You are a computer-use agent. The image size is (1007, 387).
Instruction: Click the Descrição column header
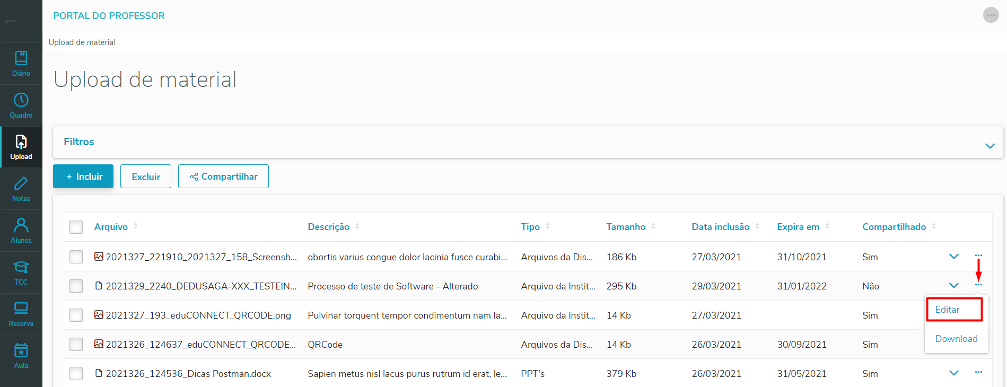(328, 227)
